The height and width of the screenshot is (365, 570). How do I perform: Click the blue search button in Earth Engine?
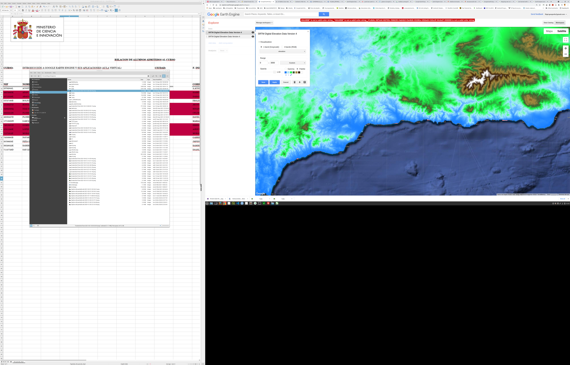pos(324,14)
